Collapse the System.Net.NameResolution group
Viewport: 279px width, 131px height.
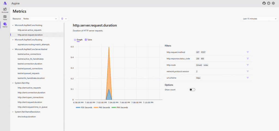coord(13,112)
